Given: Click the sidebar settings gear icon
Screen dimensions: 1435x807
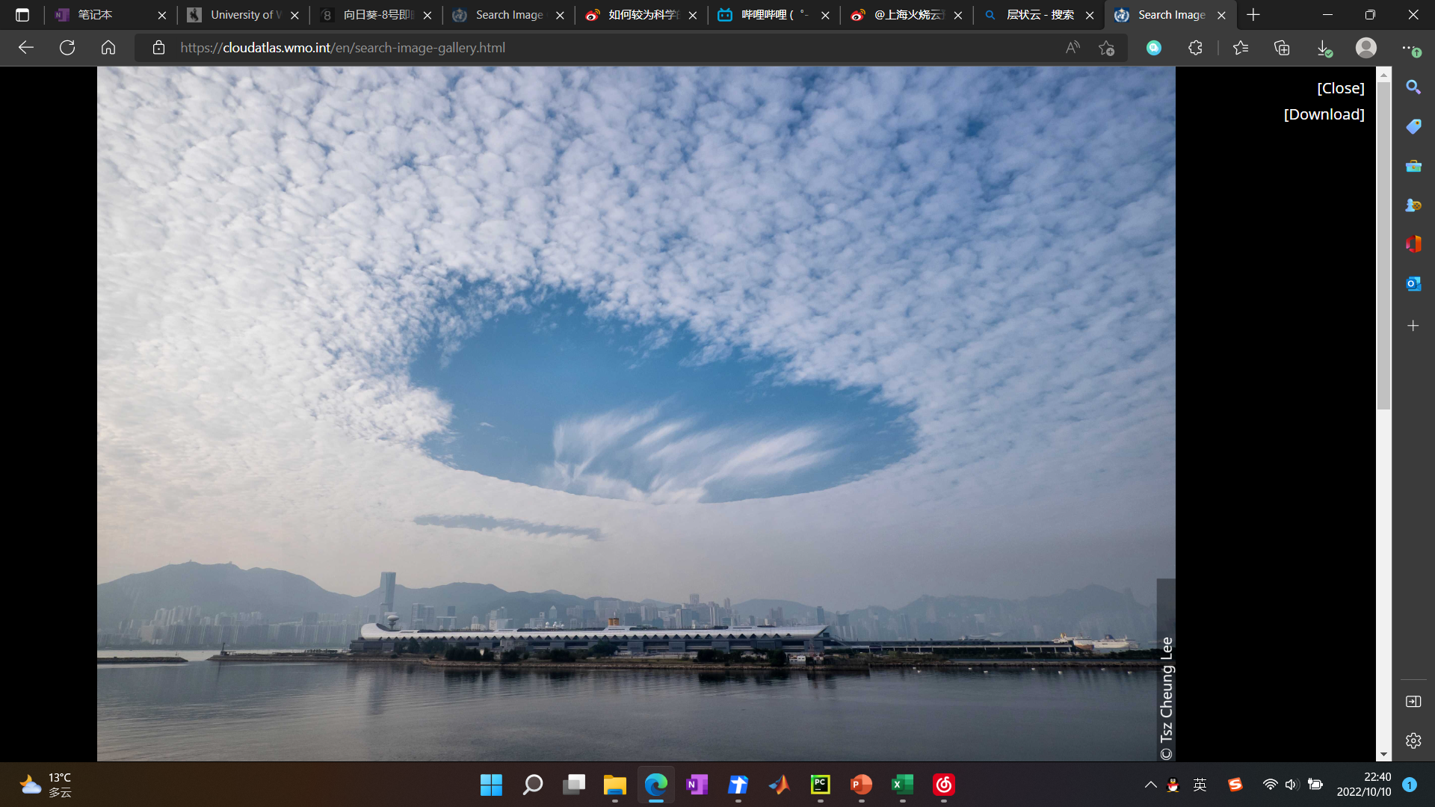Looking at the screenshot, I should tap(1413, 740).
